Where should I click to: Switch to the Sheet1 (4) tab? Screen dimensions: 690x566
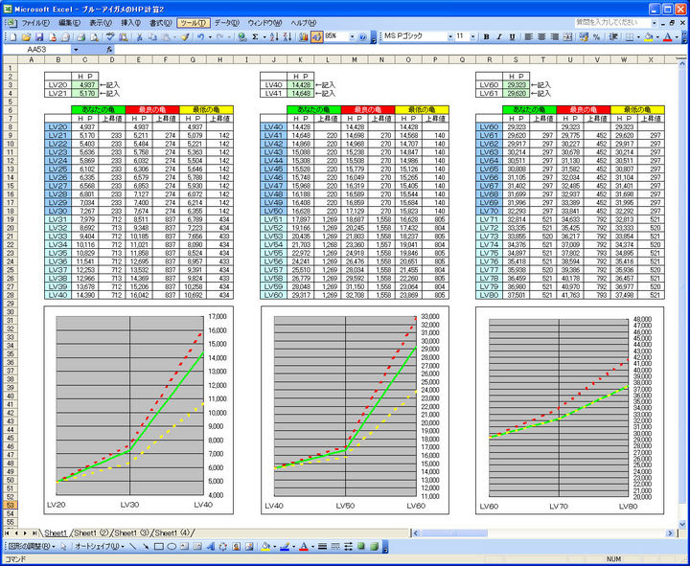[172, 533]
